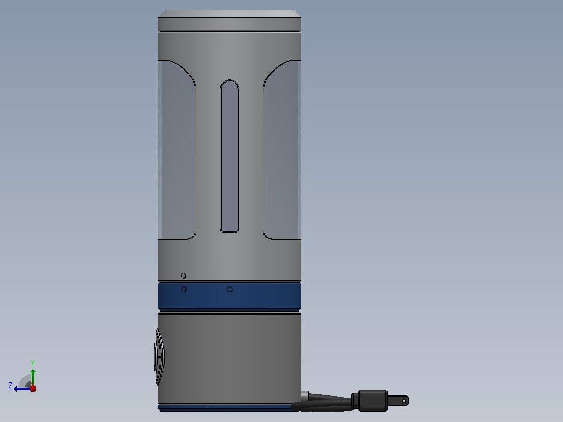Image resolution: width=563 pixels, height=422 pixels.
Task: Pick the center hole on the blue band
Action: point(229,289)
